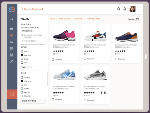
Task: Click Reset All Filters
Action: (x=33, y=101)
